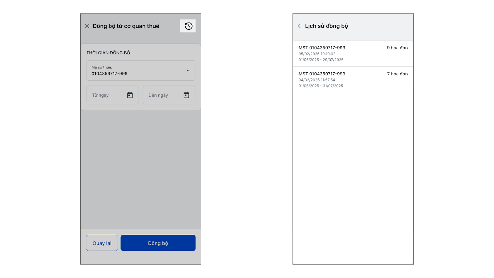Click the Đến ngày calendar icon
Viewport: 494px width, 278px height.
(186, 95)
